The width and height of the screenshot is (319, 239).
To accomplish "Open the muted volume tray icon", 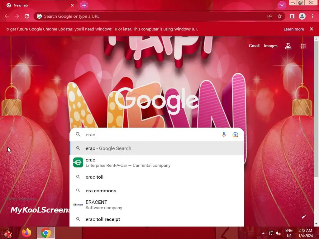I will [x=279, y=233].
